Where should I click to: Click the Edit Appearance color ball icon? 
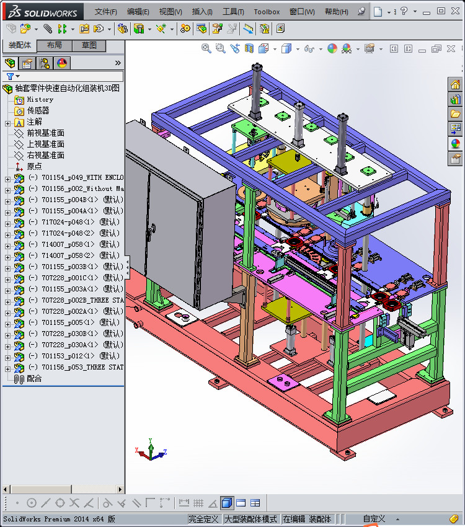(x=332, y=49)
